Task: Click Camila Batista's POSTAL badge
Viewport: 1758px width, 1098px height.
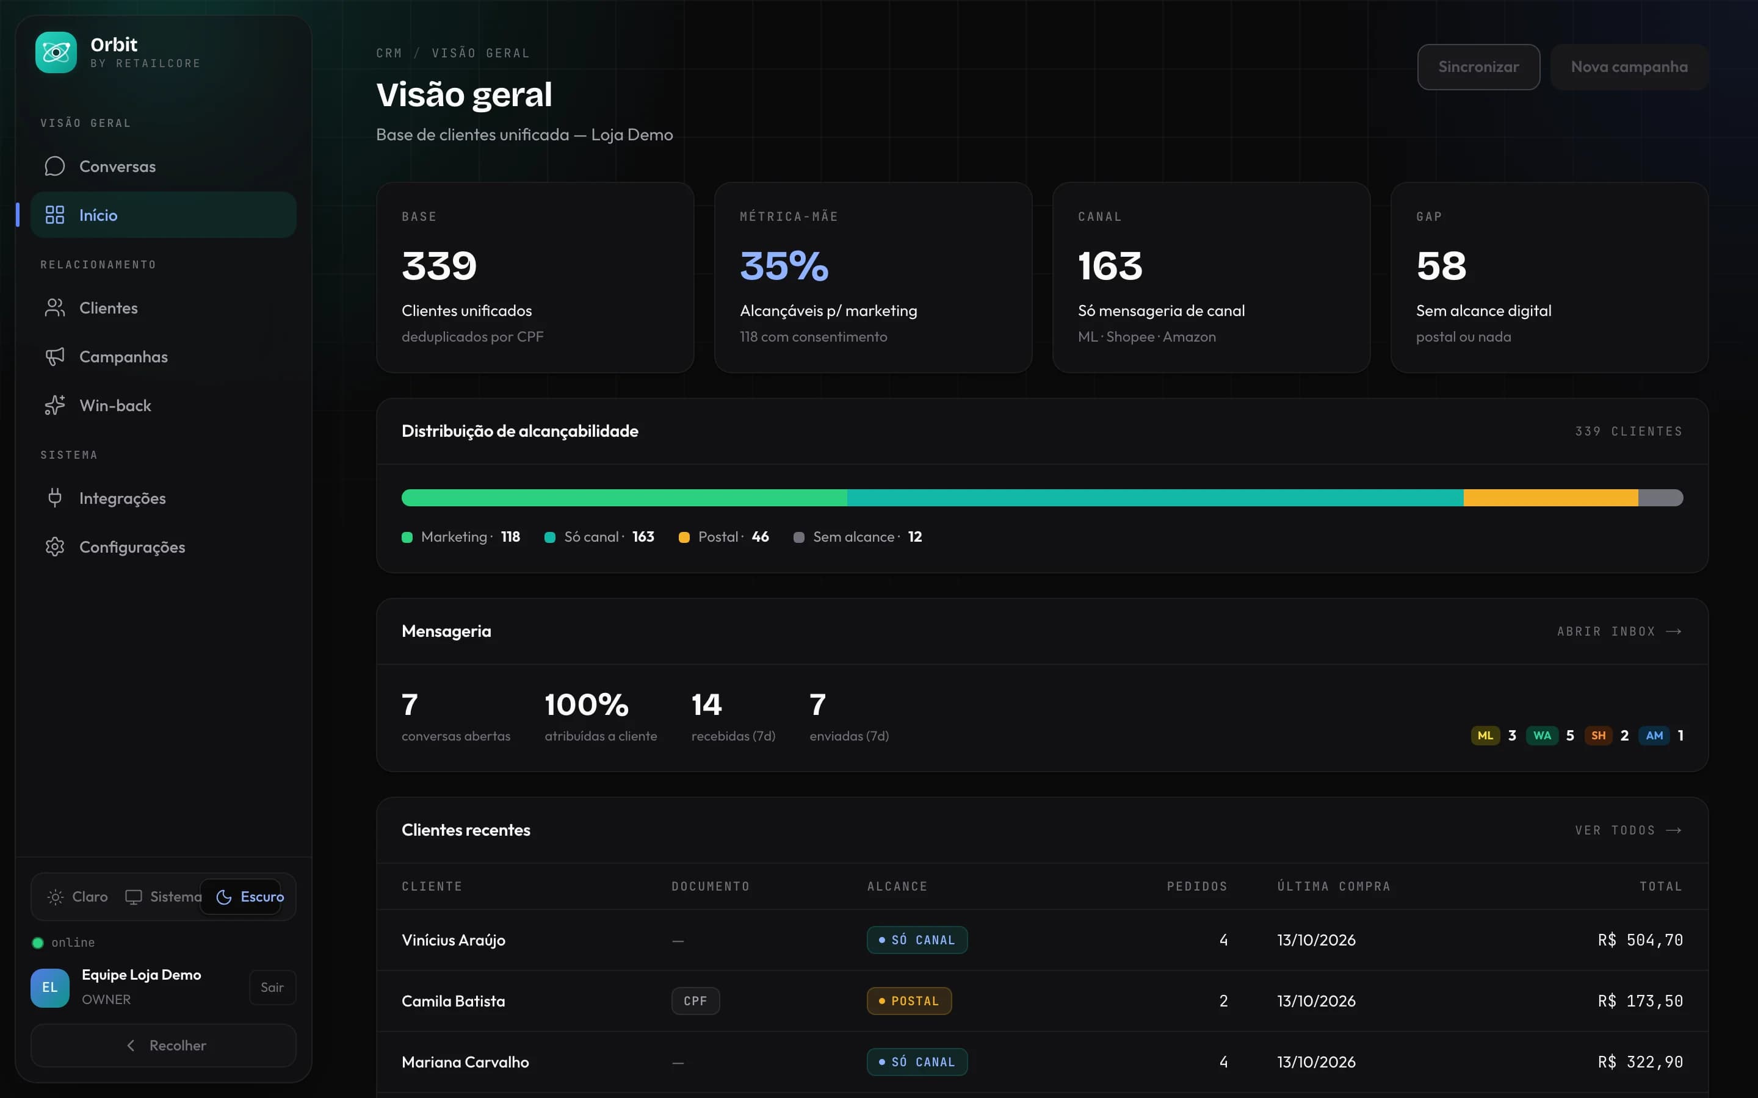Action: [909, 1000]
